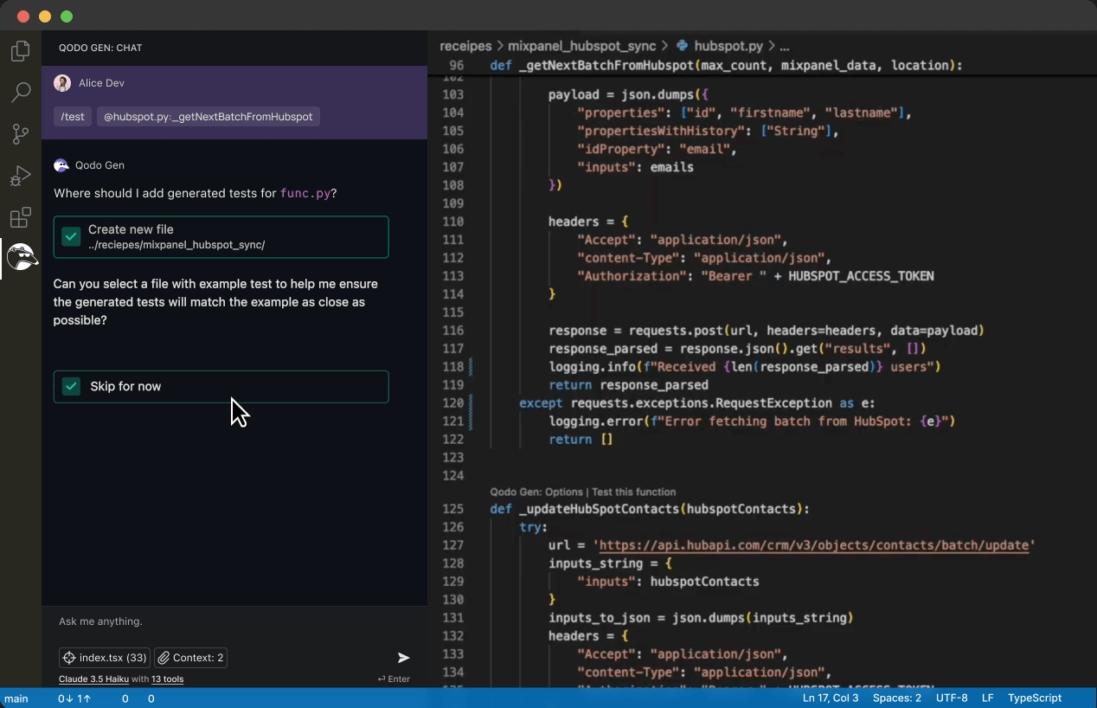This screenshot has height=708, width=1097.
Task: Open the Search view in the activity bar
Action: (21, 92)
